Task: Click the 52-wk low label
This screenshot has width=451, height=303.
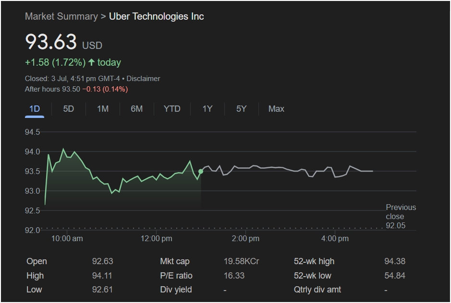Action: pyautogui.click(x=313, y=276)
